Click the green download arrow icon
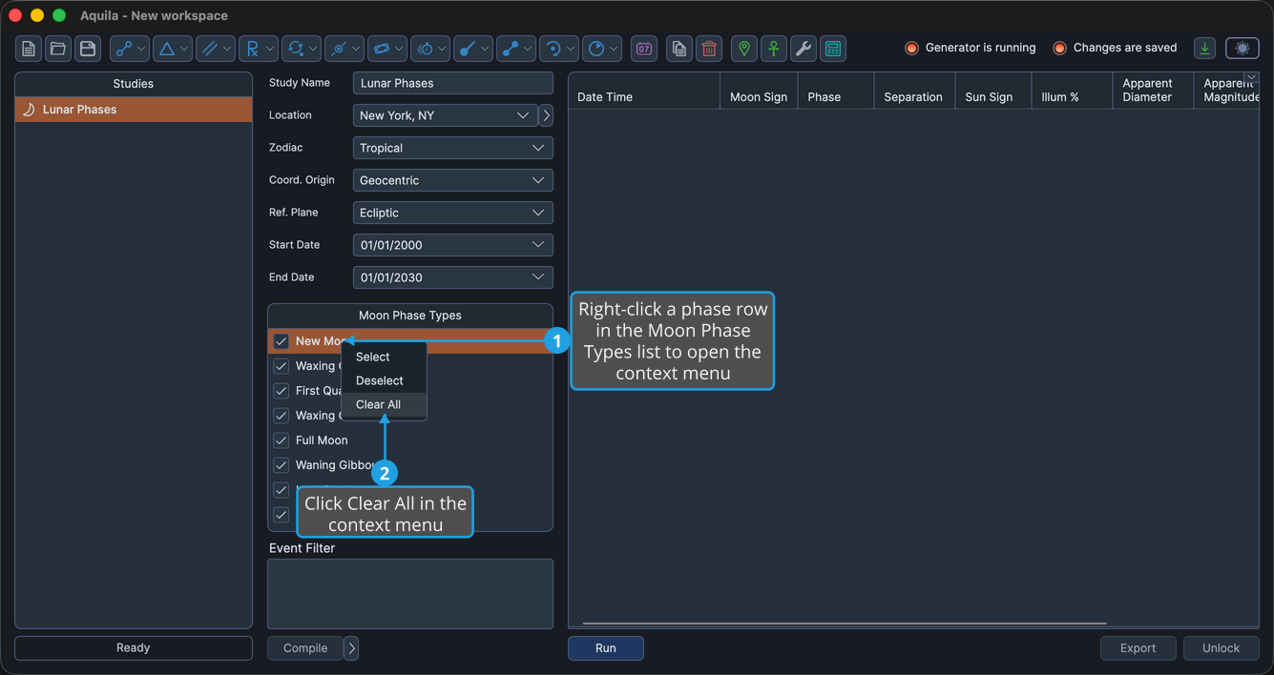This screenshot has height=675, width=1274. 1205,49
